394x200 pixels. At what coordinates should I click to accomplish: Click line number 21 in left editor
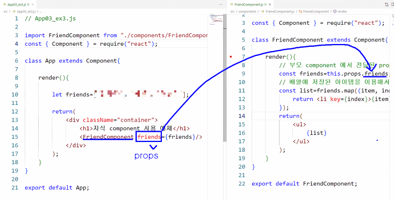(15, 188)
